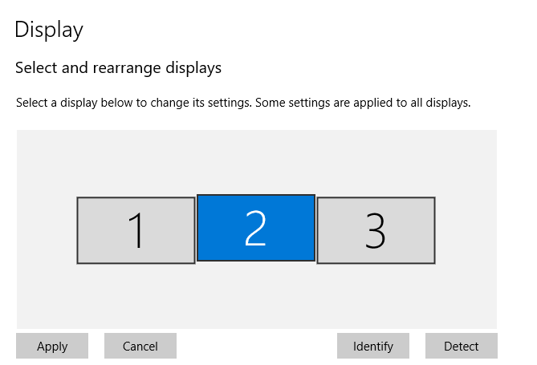Click the 'Select a display below' instruction text
Image resolution: width=537 pixels, height=365 pixels.
242,103
